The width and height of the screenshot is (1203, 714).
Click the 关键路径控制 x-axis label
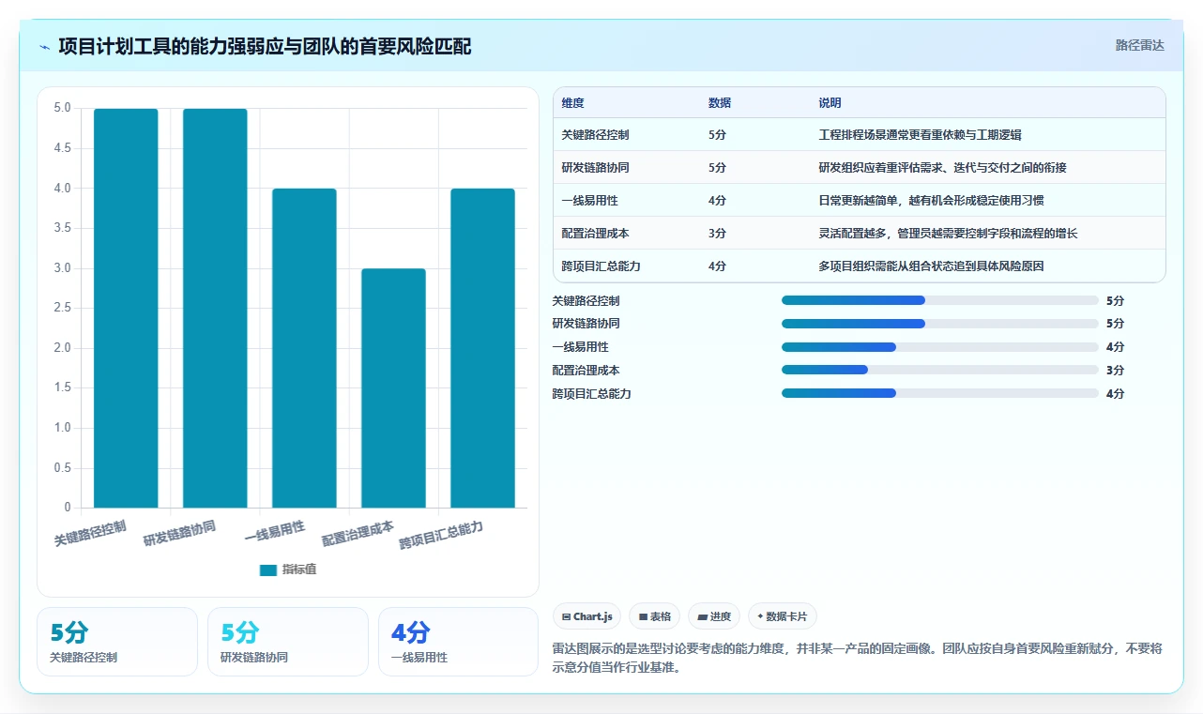point(90,532)
